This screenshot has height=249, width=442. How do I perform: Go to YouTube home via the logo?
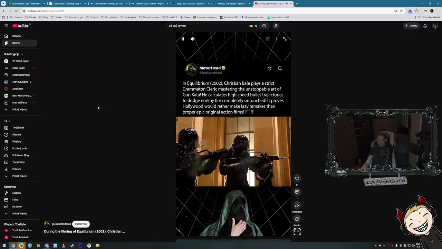(21, 26)
